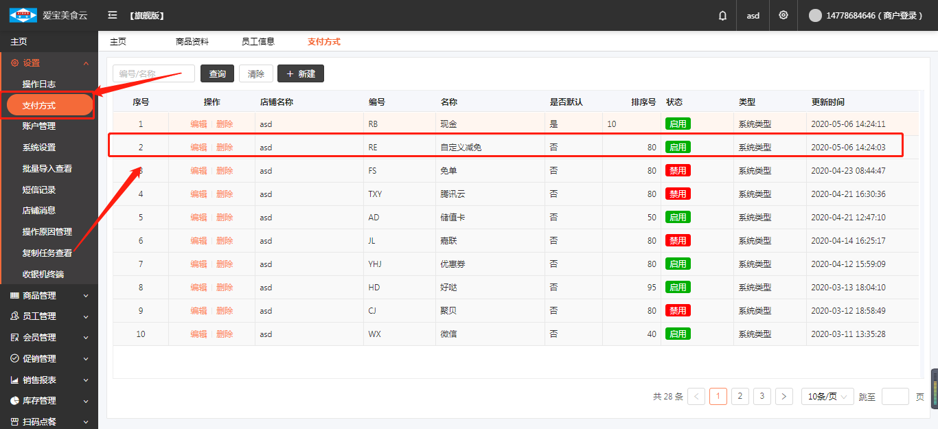The height and width of the screenshot is (429, 938).
Task: Click the notification bell icon
Action: coord(722,16)
